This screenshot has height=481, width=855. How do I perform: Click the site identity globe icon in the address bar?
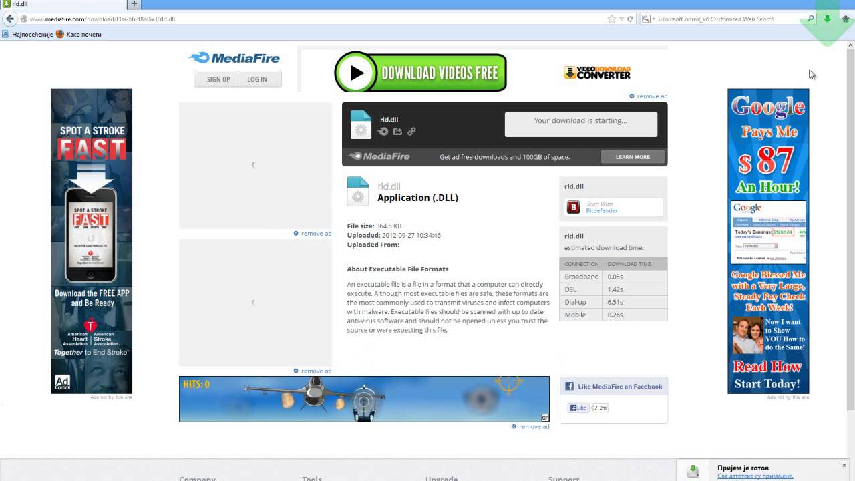click(x=24, y=19)
